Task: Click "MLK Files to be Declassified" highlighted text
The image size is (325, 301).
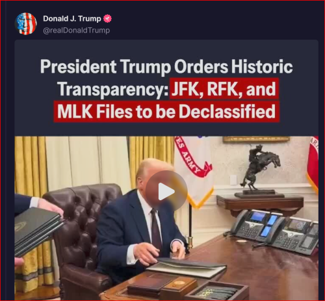Action: 166,112
